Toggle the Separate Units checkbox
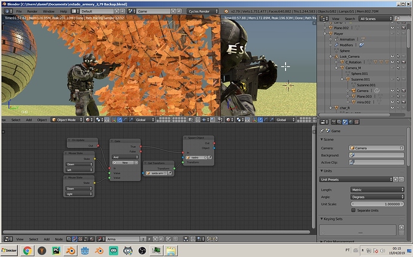Screen dimensions: 413x257 click(x=354, y=210)
